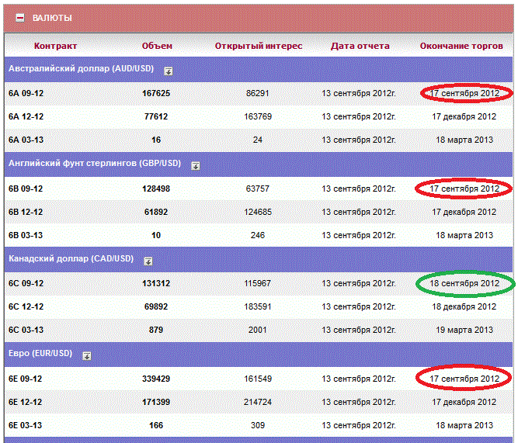The width and height of the screenshot is (518, 443).
Task: Click volume value 16 in 6A 03-13 row
Action: (156, 140)
